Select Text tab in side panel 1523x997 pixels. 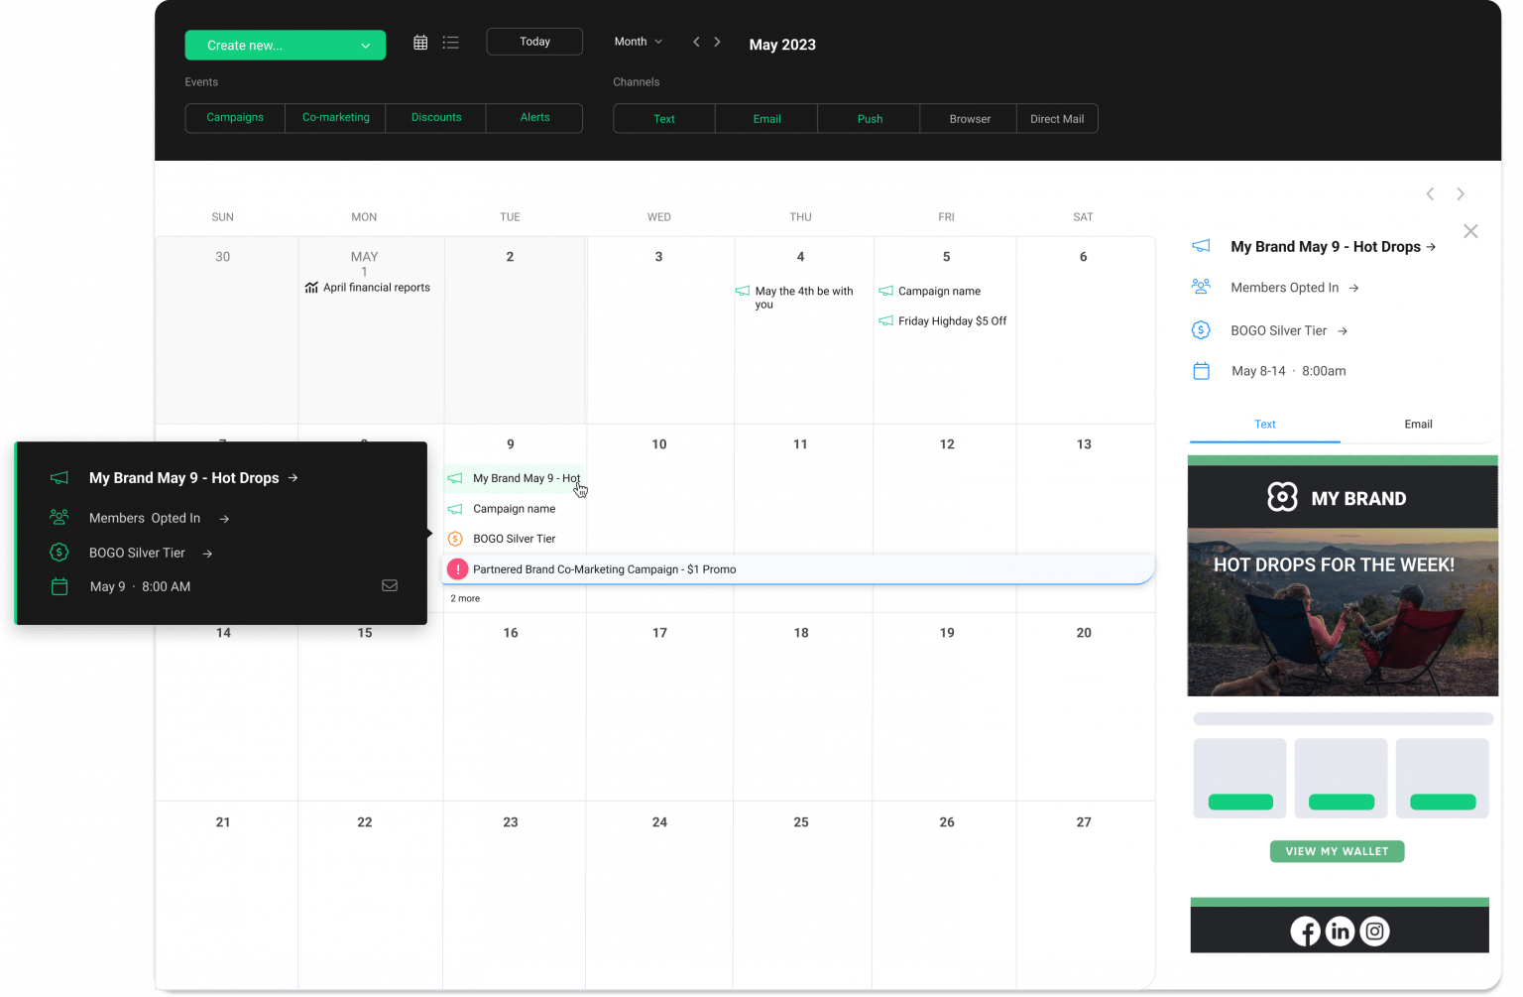pyautogui.click(x=1265, y=425)
